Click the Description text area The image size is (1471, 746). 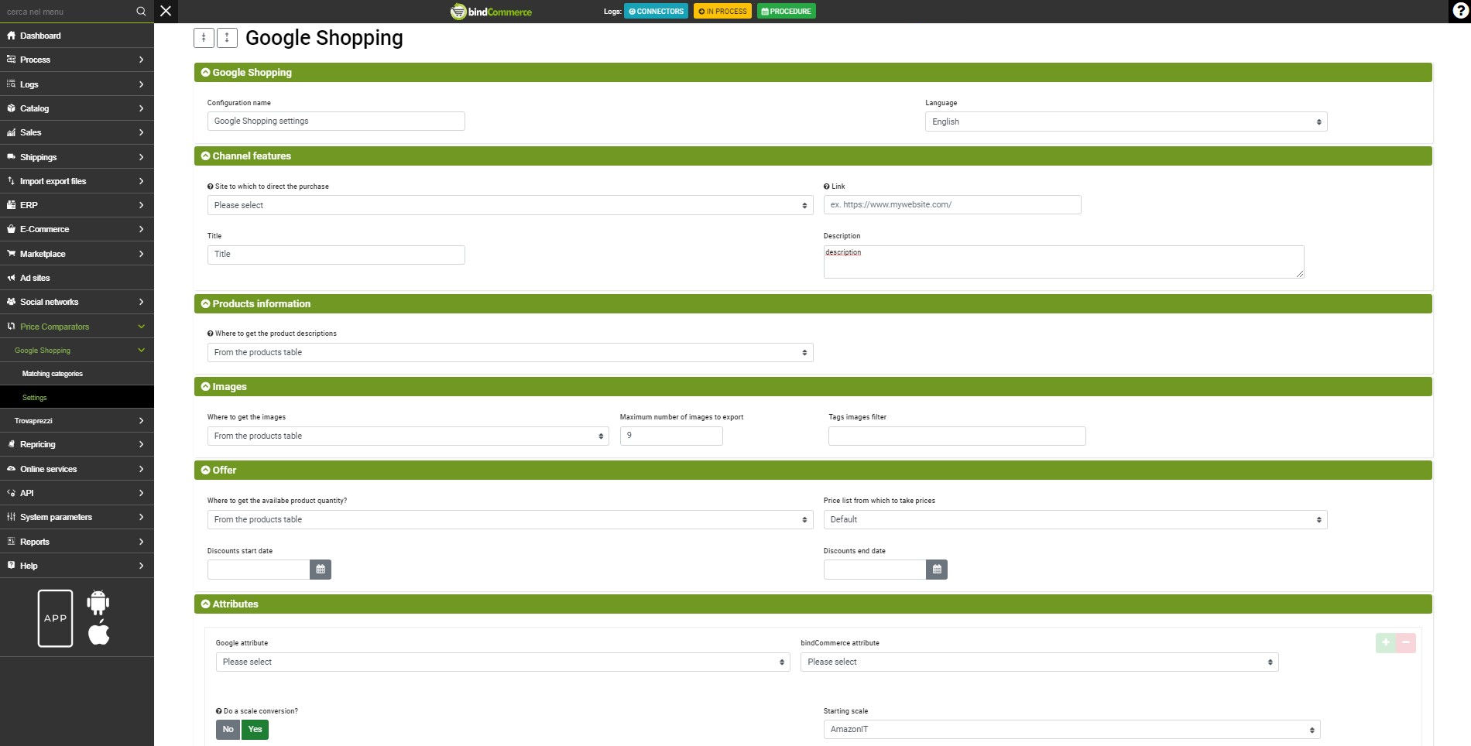click(1064, 262)
